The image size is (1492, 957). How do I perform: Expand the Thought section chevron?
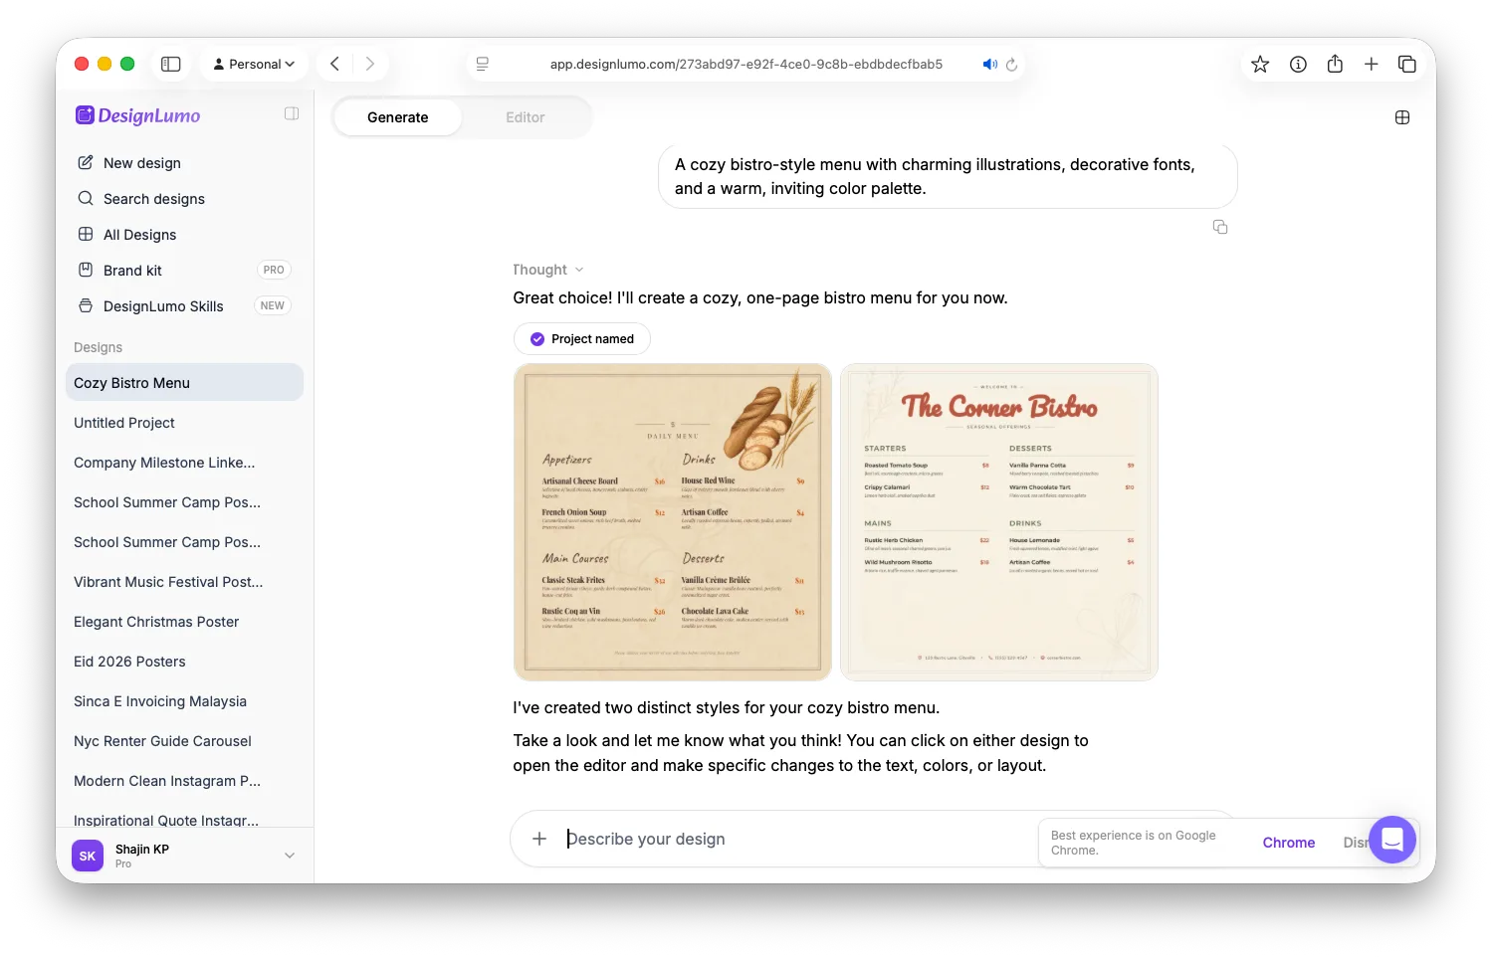[579, 270]
